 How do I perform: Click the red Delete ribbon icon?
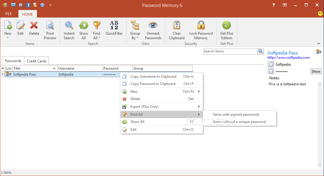coord(34,28)
